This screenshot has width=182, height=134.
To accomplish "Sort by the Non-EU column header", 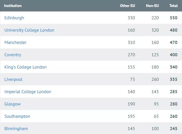I will pyautogui.click(x=152, y=6).
